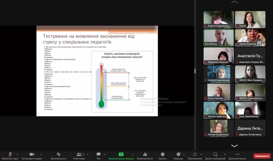273x161 pixels.
Task: Click muted mic icon on Олена Старинська tile
Action: [x=206, y=26]
